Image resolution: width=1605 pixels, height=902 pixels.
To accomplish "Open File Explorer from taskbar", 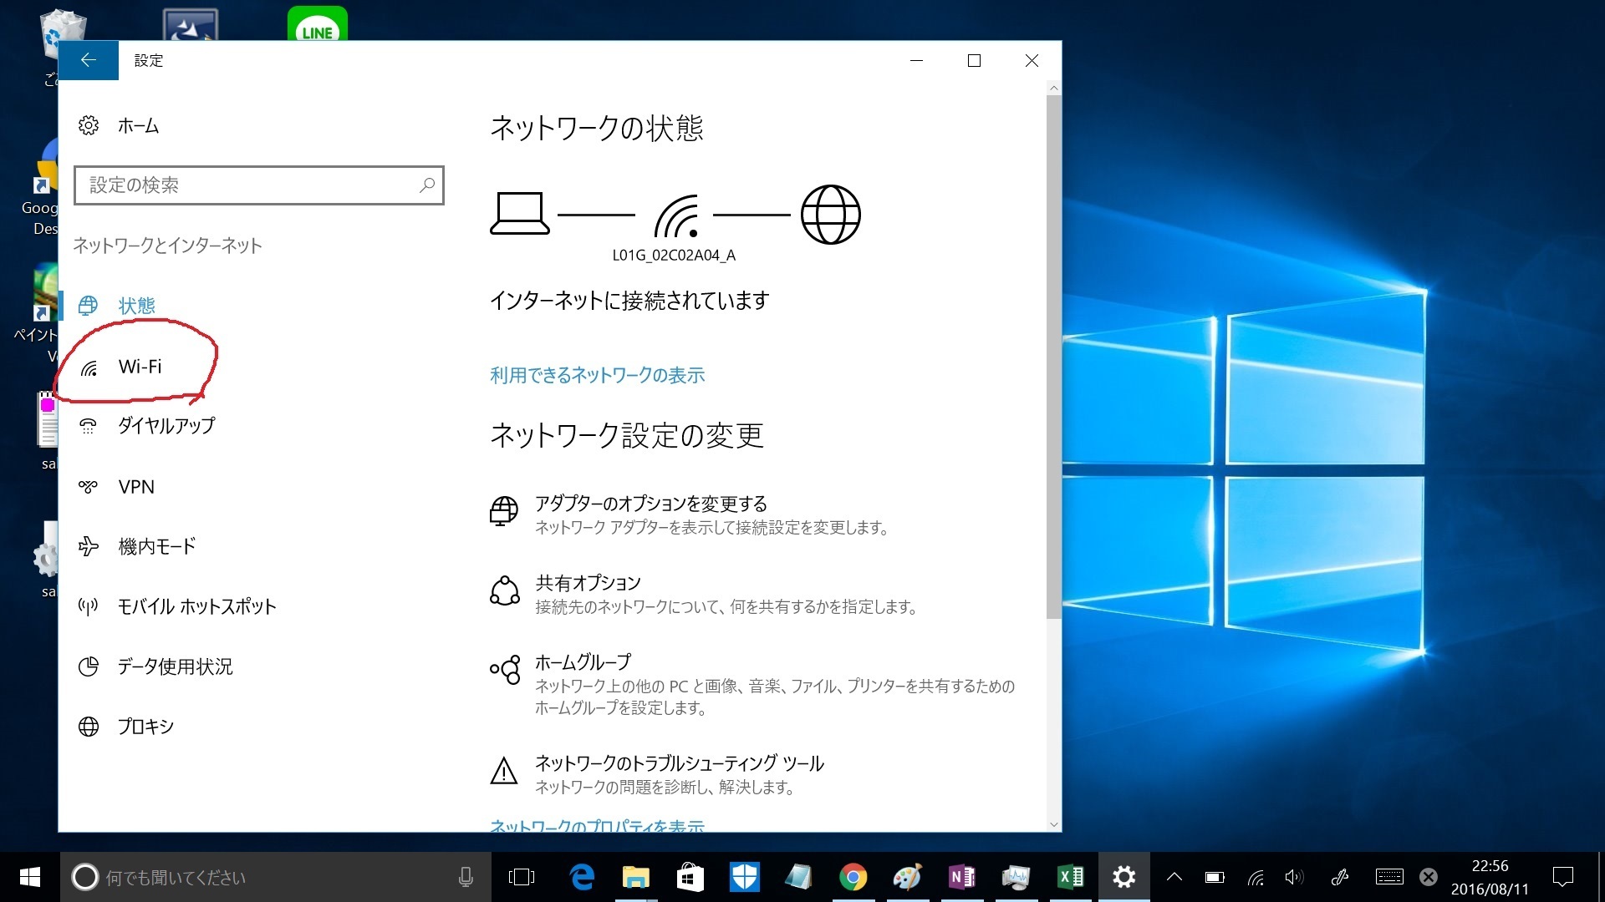I will pyautogui.click(x=636, y=877).
